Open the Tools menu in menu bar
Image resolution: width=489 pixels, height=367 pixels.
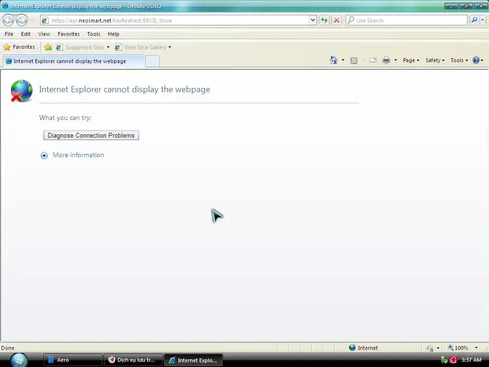(x=94, y=34)
